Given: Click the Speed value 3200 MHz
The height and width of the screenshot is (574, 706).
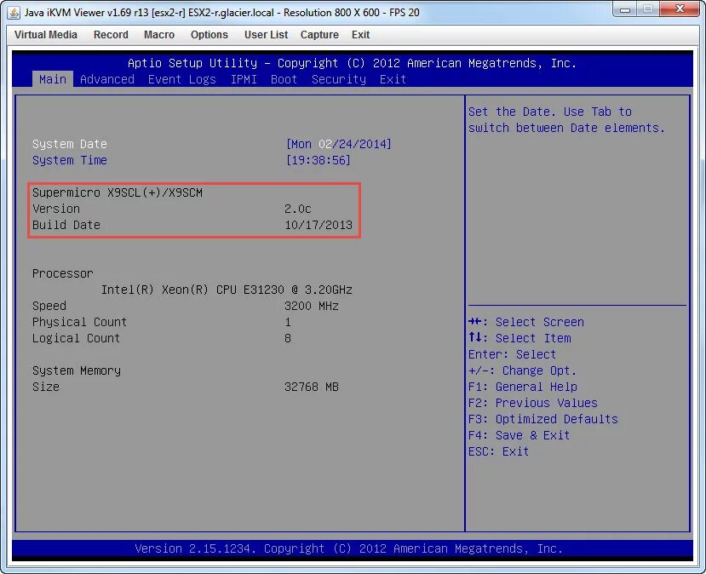Looking at the screenshot, I should [312, 306].
